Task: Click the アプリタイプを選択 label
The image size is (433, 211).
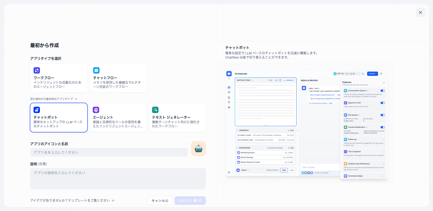Action: coord(46,59)
